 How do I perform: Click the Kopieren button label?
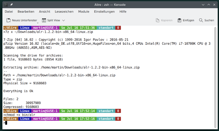[x=167, y=20]
